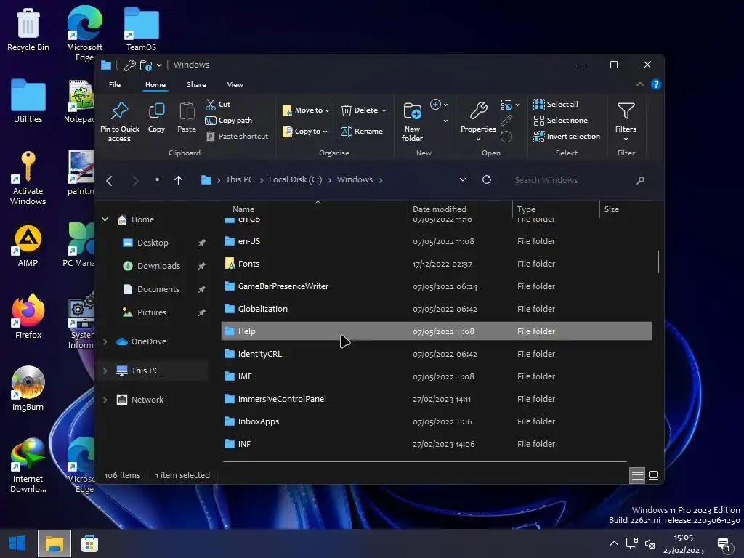Open address bar history dropdown
Screen dimensions: 744x558
point(463,180)
